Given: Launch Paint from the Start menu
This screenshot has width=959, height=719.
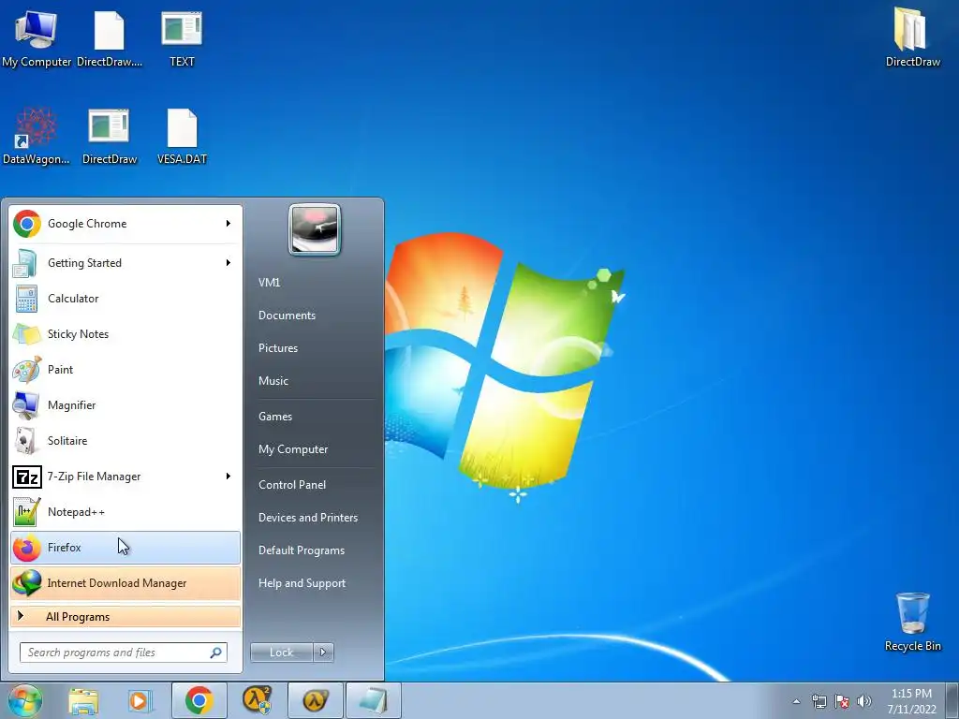Looking at the screenshot, I should [125, 369].
